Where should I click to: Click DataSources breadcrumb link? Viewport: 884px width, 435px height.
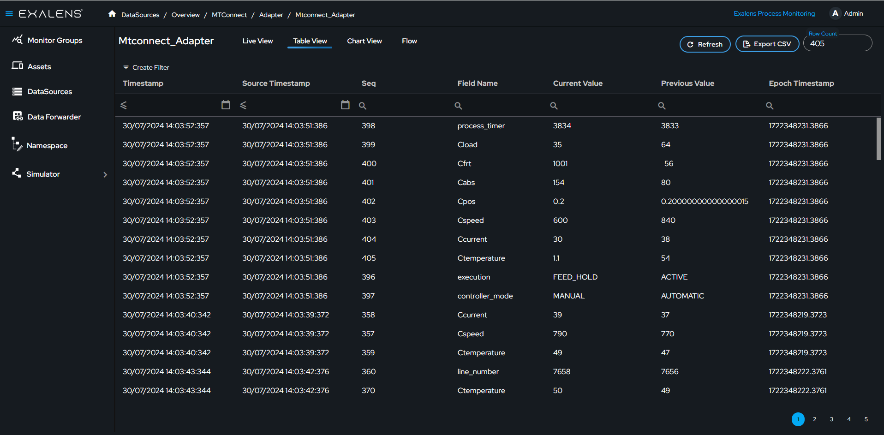[140, 15]
